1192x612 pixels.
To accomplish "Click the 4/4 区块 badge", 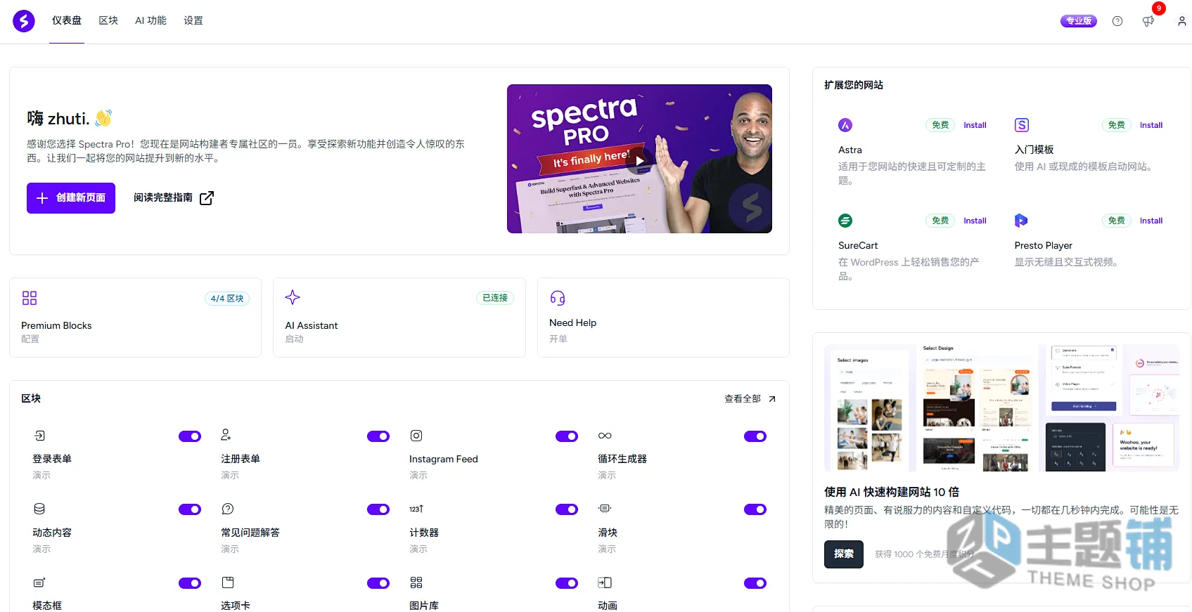I will (x=227, y=299).
